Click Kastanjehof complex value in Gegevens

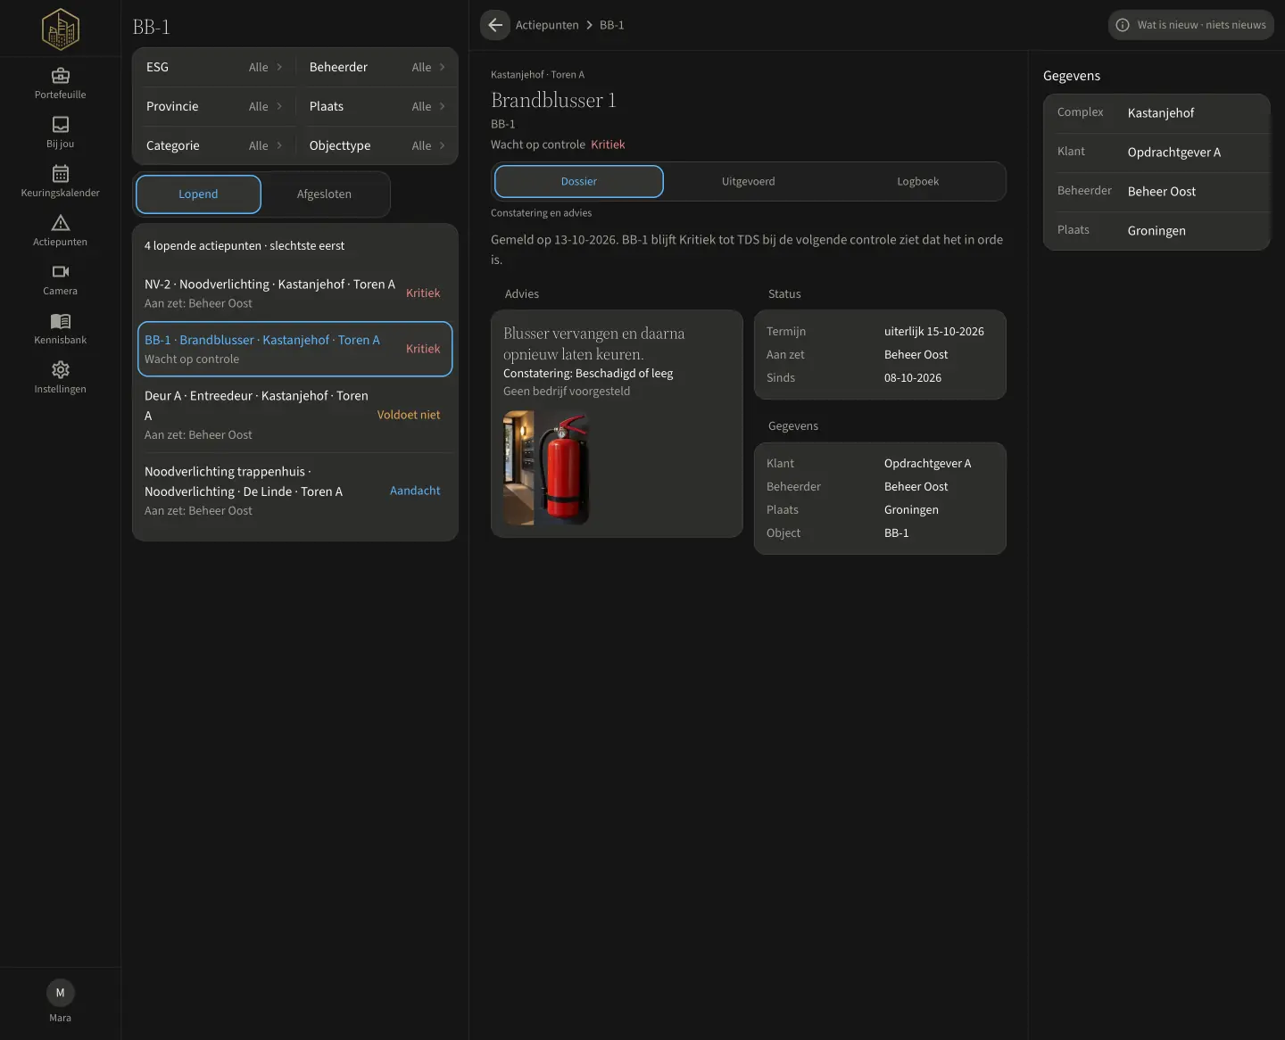[x=1161, y=113]
